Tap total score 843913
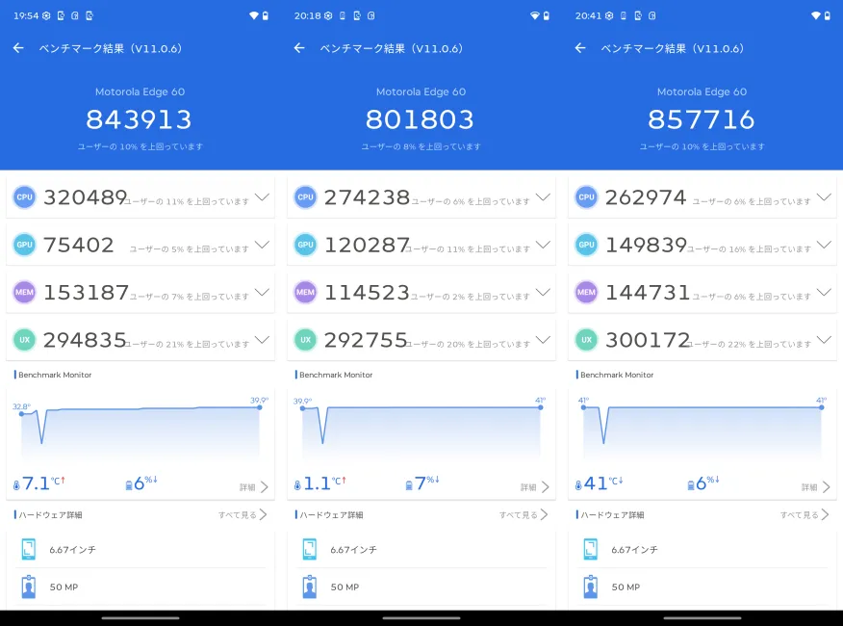Screen dimensions: 843x626 tap(140, 119)
